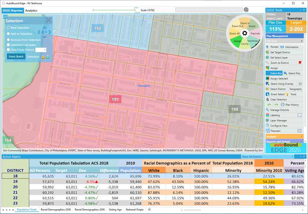Click the Finish Sketch button
308x214 pixels.
tap(16, 57)
